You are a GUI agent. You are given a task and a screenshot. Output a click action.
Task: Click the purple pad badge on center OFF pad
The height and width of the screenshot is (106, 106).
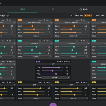click(38, 61)
